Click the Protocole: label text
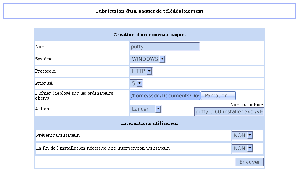Viewport: 298px width, 171px height. 46,71
